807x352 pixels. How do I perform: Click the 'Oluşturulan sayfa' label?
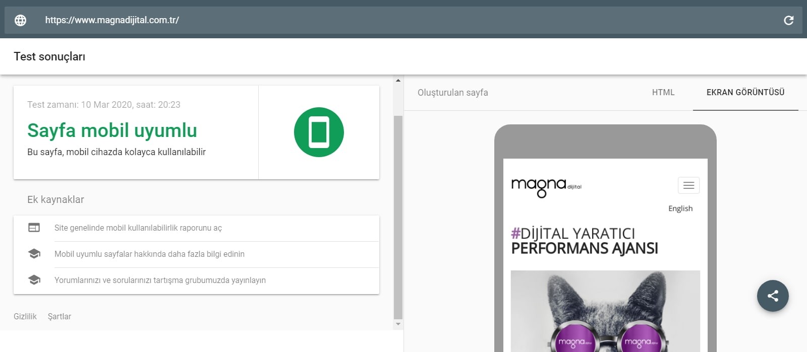pyautogui.click(x=453, y=93)
